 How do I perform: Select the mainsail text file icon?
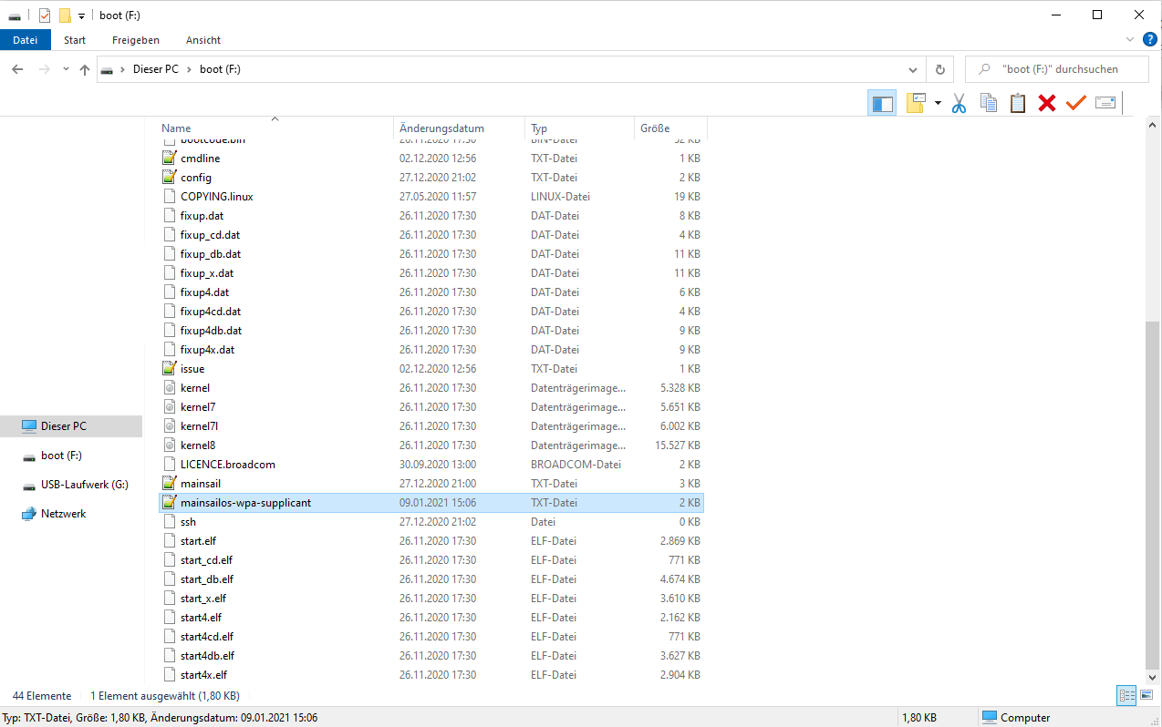(169, 484)
